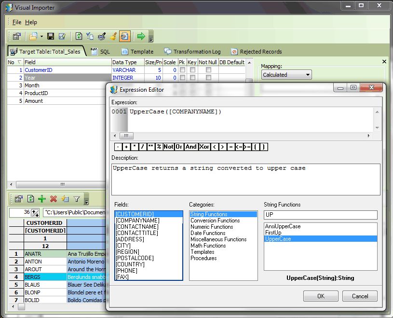Insert the Not operator button
Image resolution: width=393 pixels, height=318 pixels.
pos(168,147)
